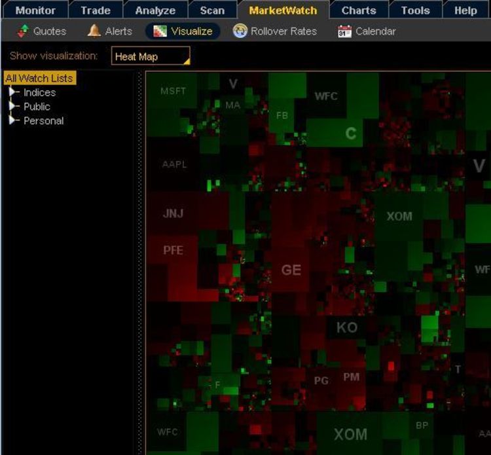This screenshot has width=491, height=455.
Task: Click the F green tile
Action: (x=217, y=384)
